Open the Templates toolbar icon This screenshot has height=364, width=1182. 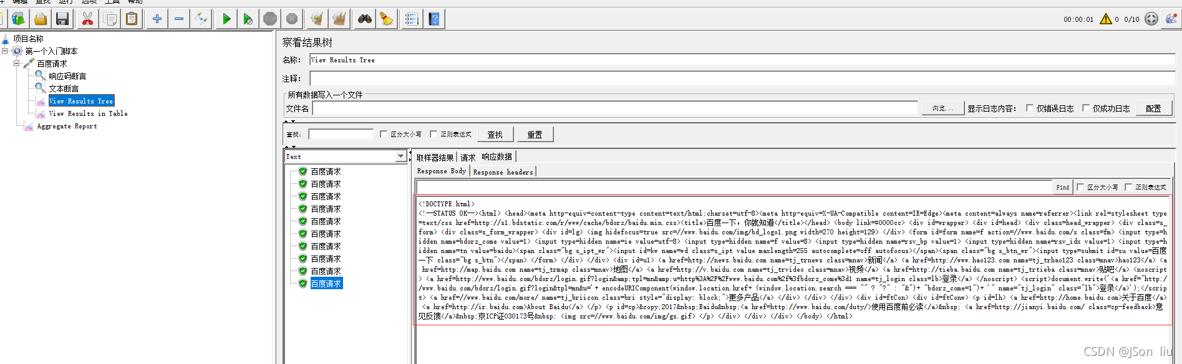tap(18, 19)
